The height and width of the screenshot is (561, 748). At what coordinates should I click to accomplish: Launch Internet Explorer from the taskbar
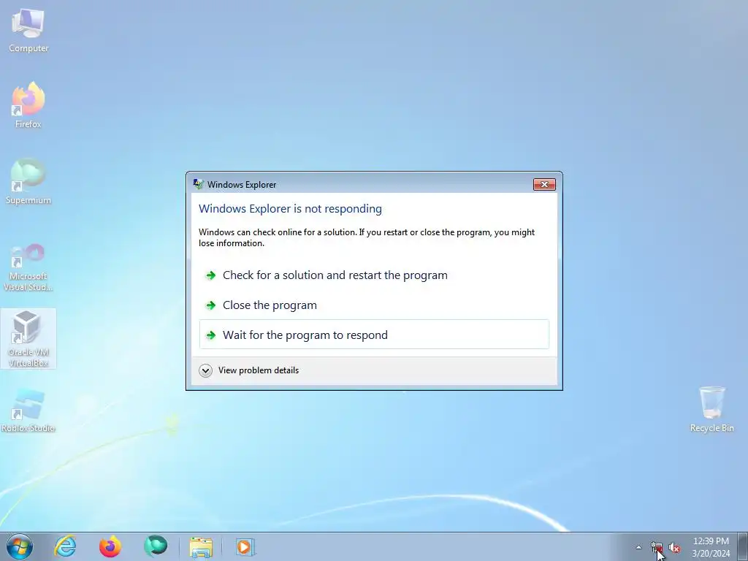click(x=65, y=546)
